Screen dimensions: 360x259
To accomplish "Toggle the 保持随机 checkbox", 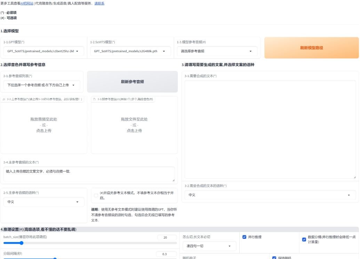I will (x=274, y=257).
